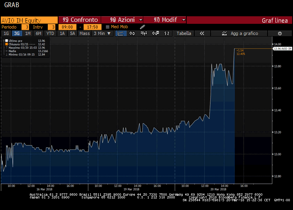Edit the Intrv value field
293x210 pixels.
click(x=52, y=27)
